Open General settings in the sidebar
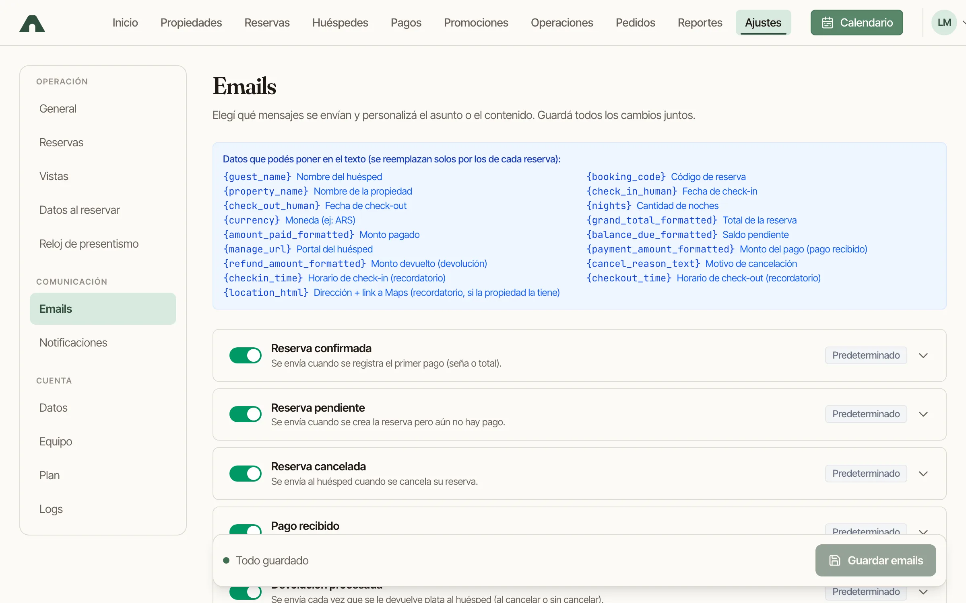 (x=103, y=109)
